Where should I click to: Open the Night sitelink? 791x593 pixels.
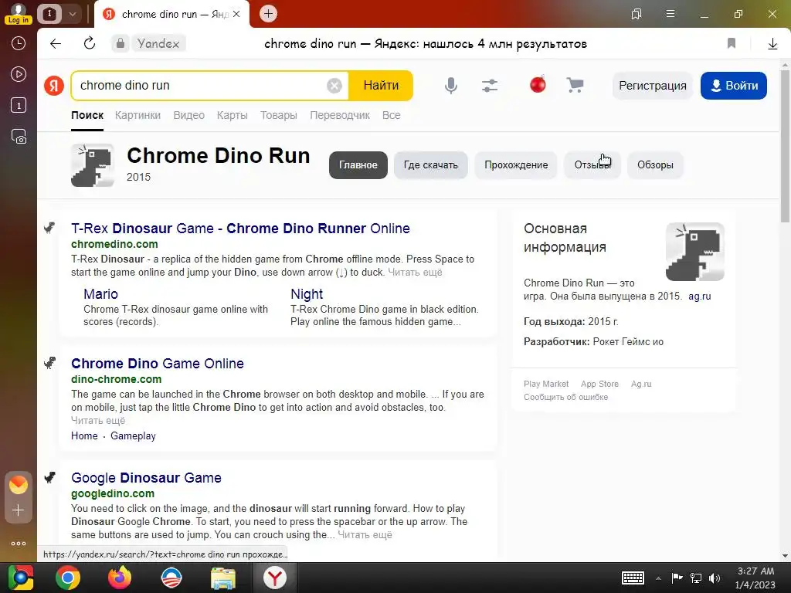point(307,294)
